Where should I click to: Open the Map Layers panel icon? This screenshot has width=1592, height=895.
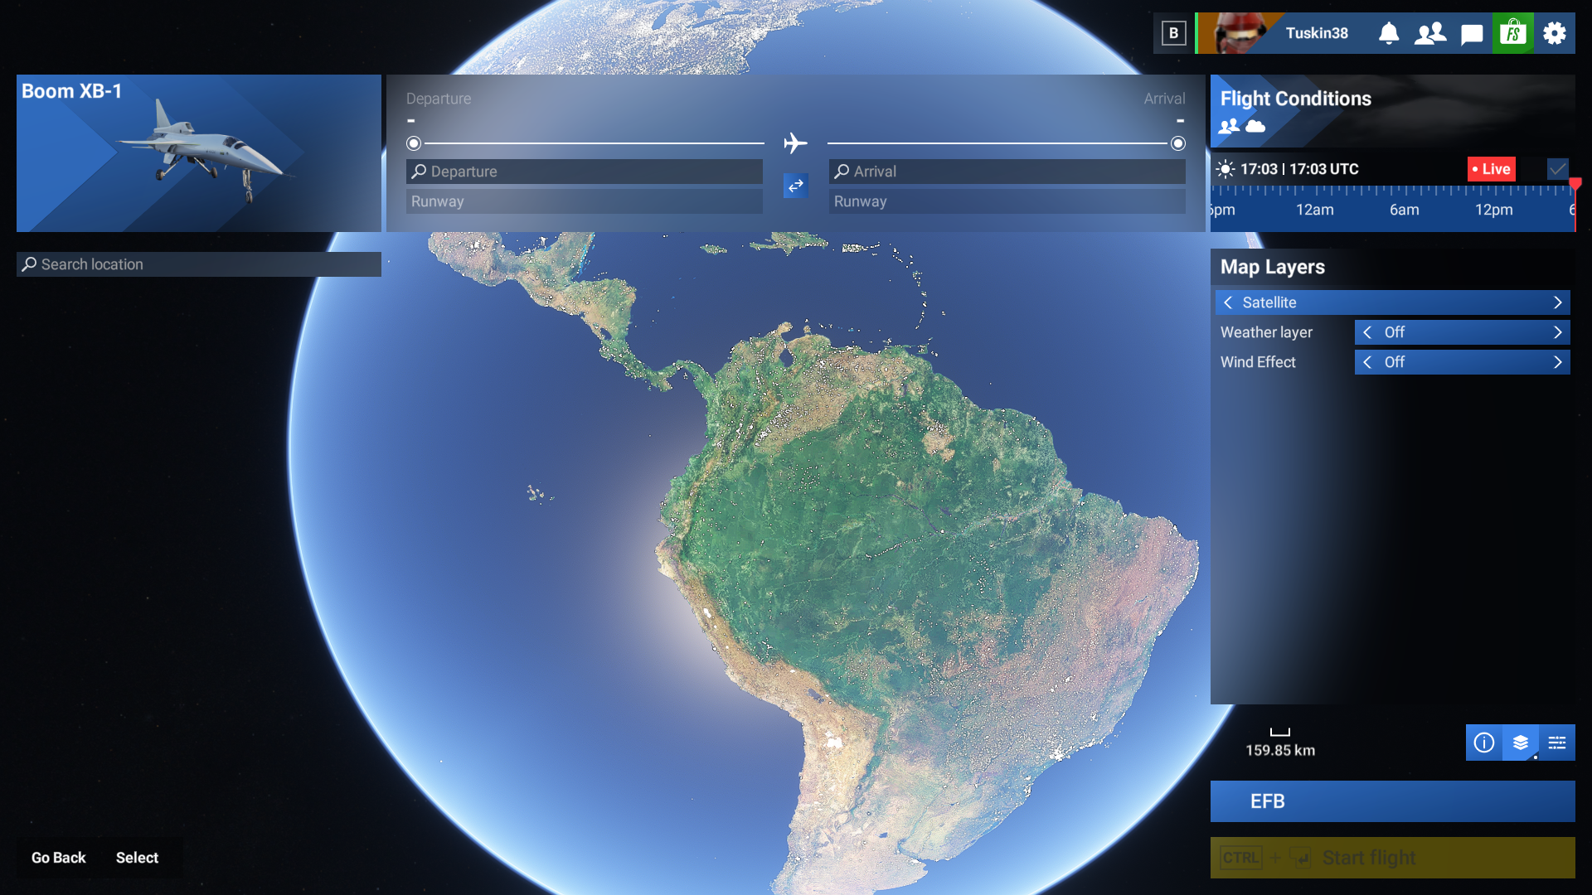tap(1521, 743)
